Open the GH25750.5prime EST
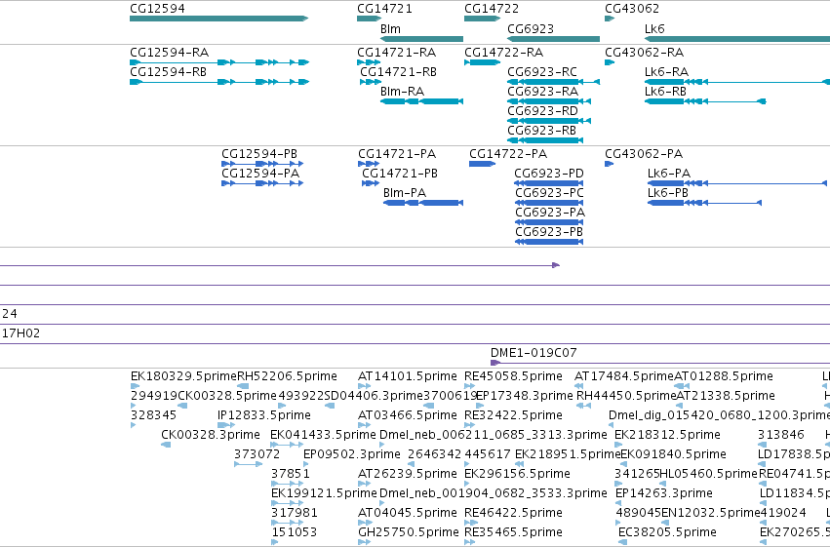 pyautogui.click(x=364, y=542)
